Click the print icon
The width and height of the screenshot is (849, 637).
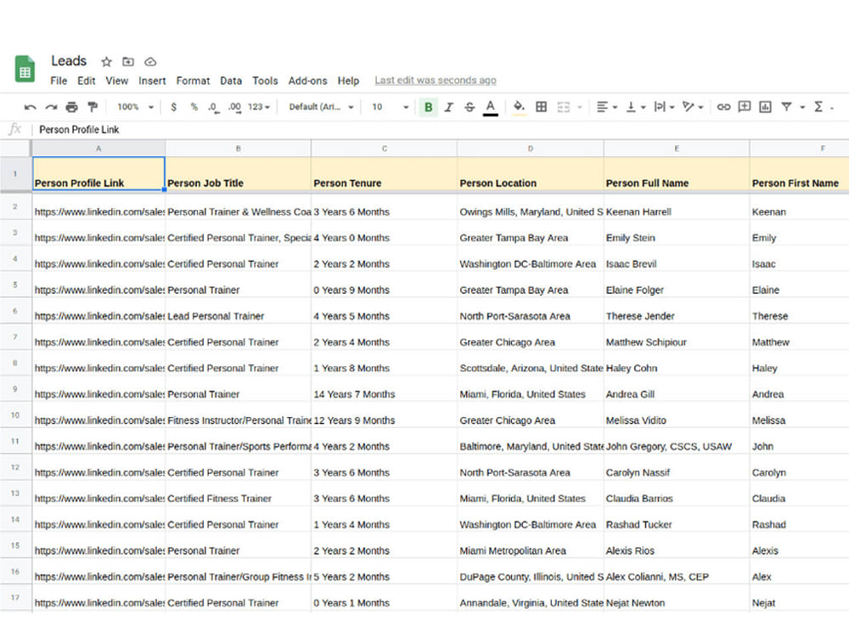71,107
